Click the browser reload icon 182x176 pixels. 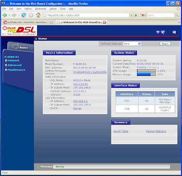tap(24, 15)
